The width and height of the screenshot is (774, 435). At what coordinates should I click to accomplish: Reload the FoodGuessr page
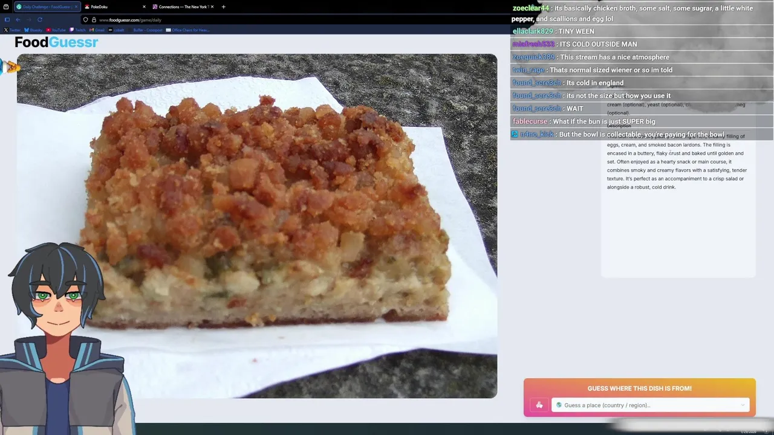40,19
